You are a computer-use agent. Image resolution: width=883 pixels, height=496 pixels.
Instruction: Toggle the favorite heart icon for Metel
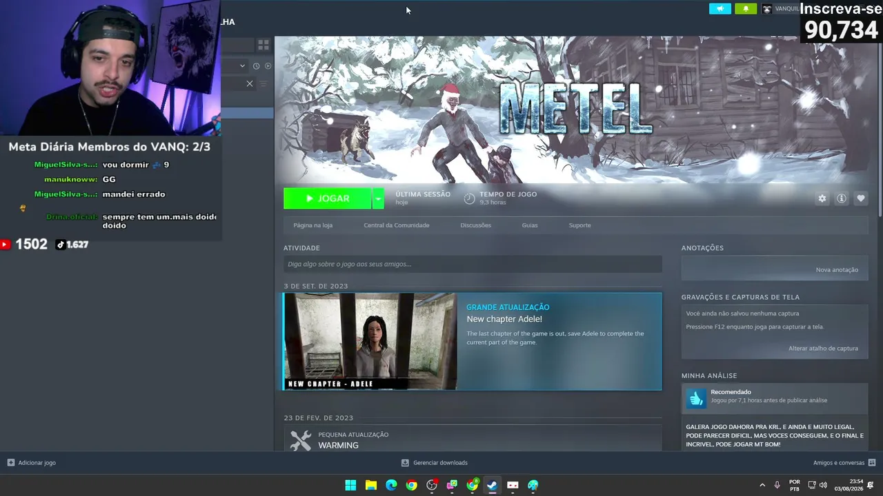(861, 198)
